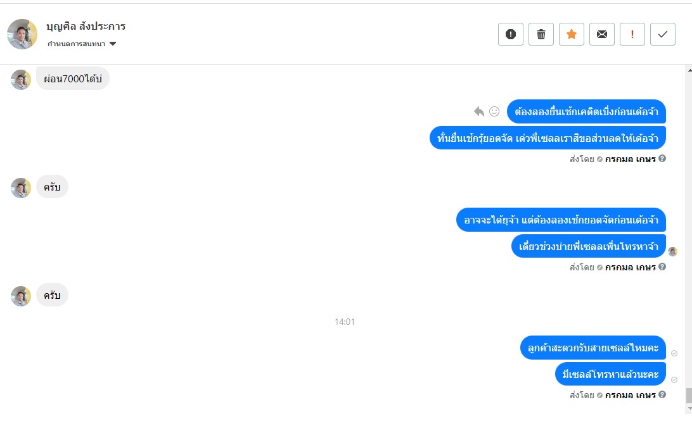This screenshot has height=421, width=692.
Task: Click the last sender name link กรกมล เกษร
Action: tap(630, 395)
